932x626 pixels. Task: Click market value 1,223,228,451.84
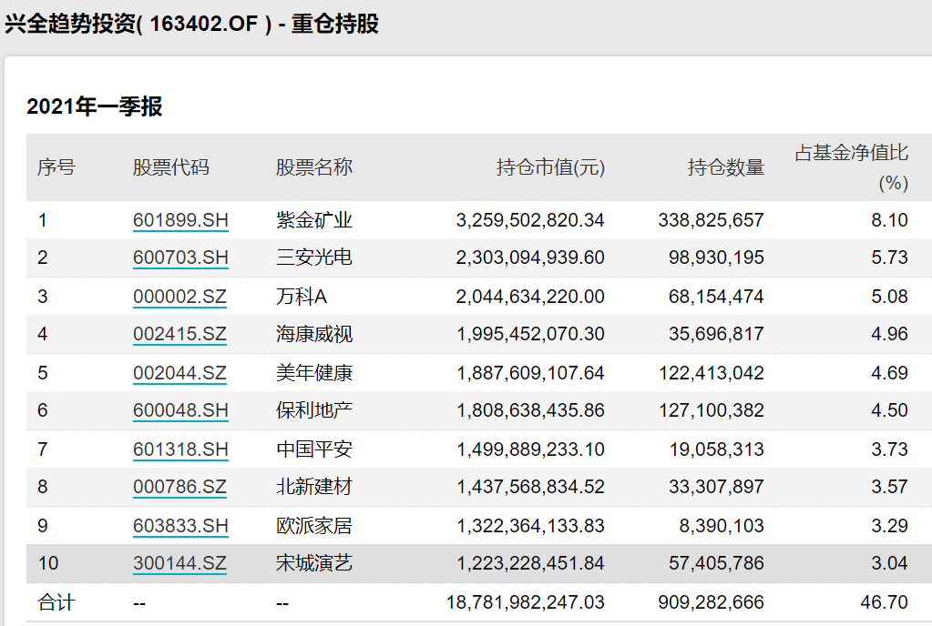coord(530,563)
